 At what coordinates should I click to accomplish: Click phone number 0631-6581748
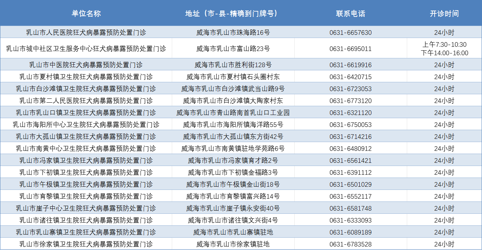(350, 208)
